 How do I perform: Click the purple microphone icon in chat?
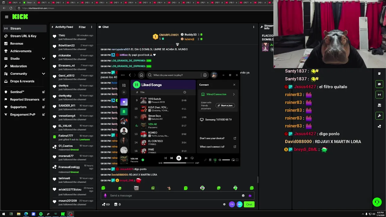pos(105,196)
